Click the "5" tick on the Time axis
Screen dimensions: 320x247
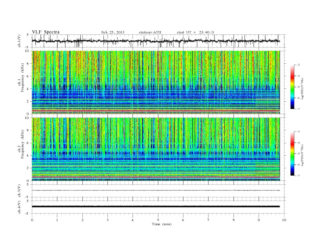click(158, 220)
